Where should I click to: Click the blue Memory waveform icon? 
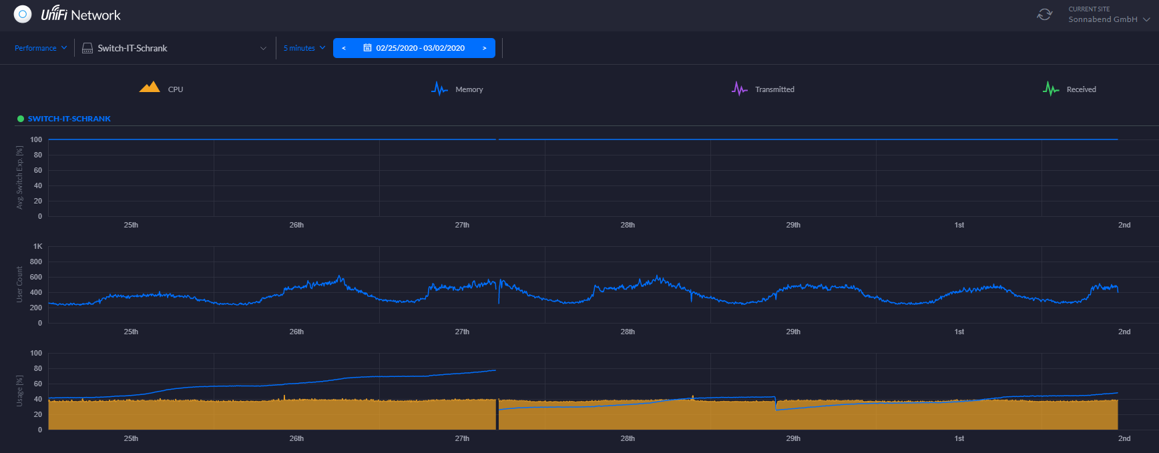pyautogui.click(x=439, y=89)
